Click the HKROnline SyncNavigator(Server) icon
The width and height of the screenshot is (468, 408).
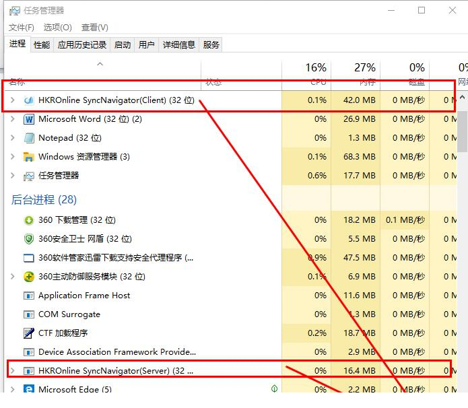(x=29, y=371)
